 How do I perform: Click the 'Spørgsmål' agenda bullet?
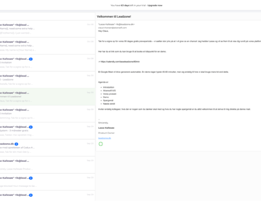[x=108, y=100]
